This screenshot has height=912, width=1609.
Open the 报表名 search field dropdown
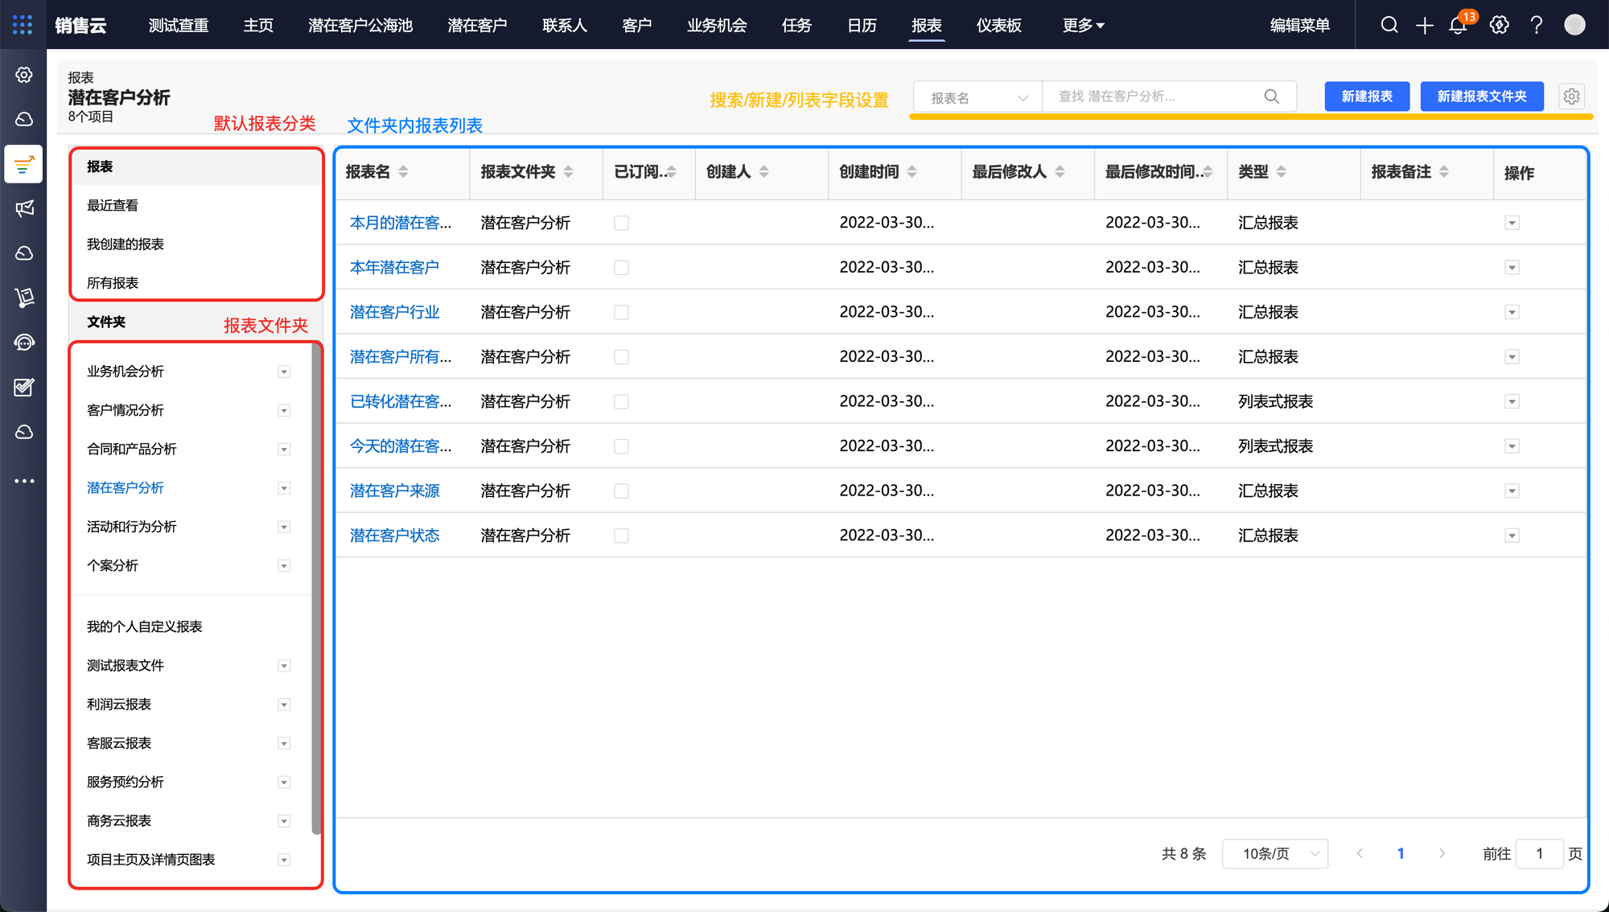click(x=977, y=97)
